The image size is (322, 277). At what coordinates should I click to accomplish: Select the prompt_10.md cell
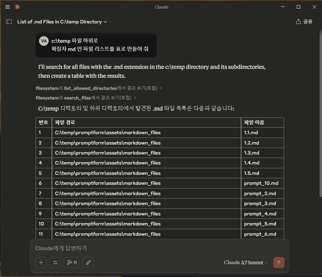coord(262,183)
